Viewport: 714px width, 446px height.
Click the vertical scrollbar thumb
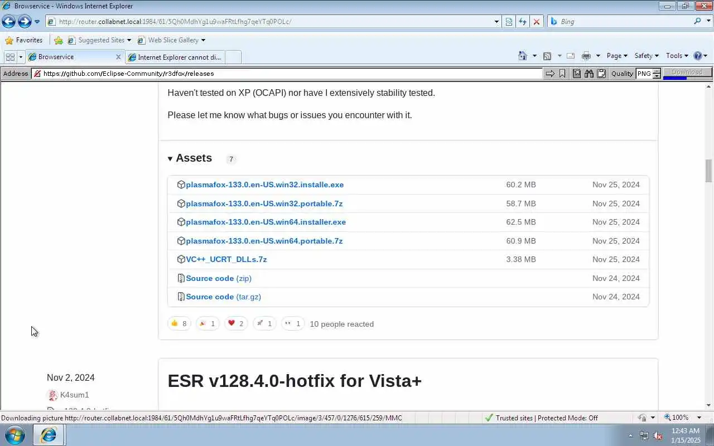709,171
